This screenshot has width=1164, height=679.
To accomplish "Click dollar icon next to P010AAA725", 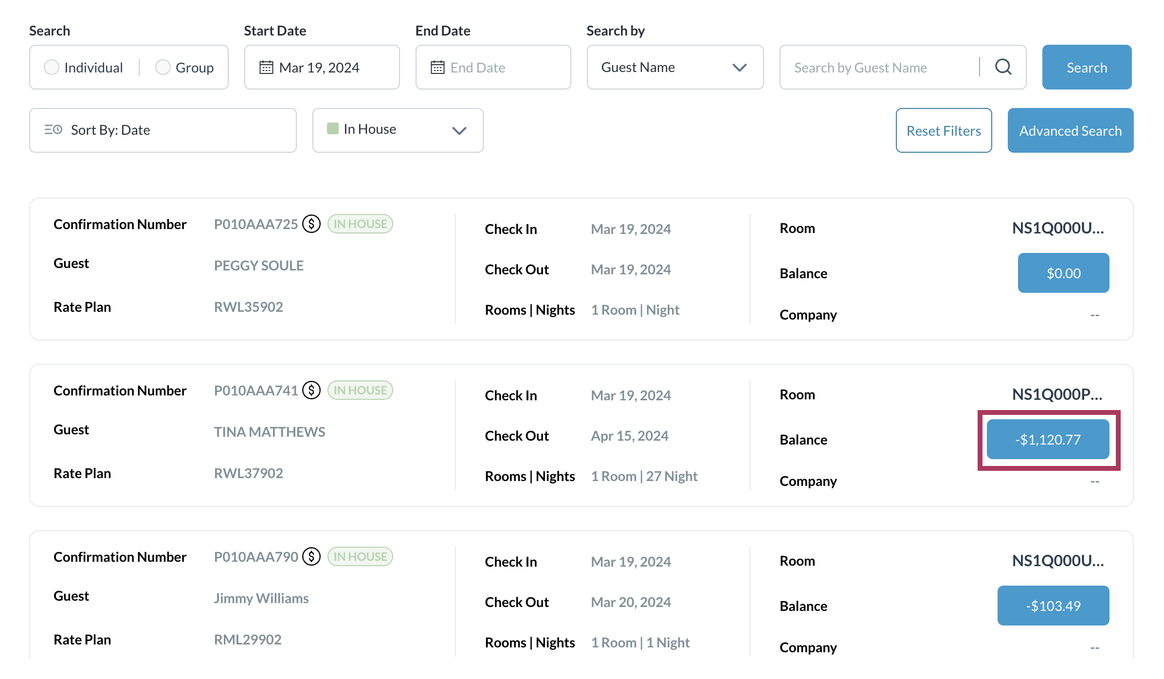I will click(x=311, y=224).
